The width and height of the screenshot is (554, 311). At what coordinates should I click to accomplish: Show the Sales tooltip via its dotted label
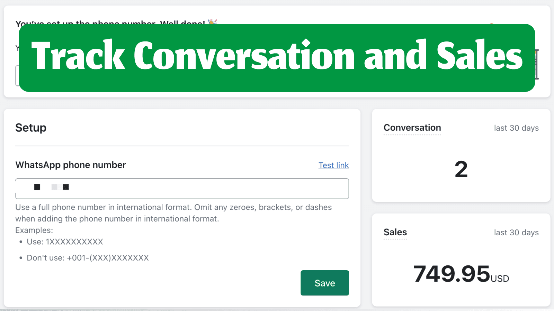click(395, 232)
